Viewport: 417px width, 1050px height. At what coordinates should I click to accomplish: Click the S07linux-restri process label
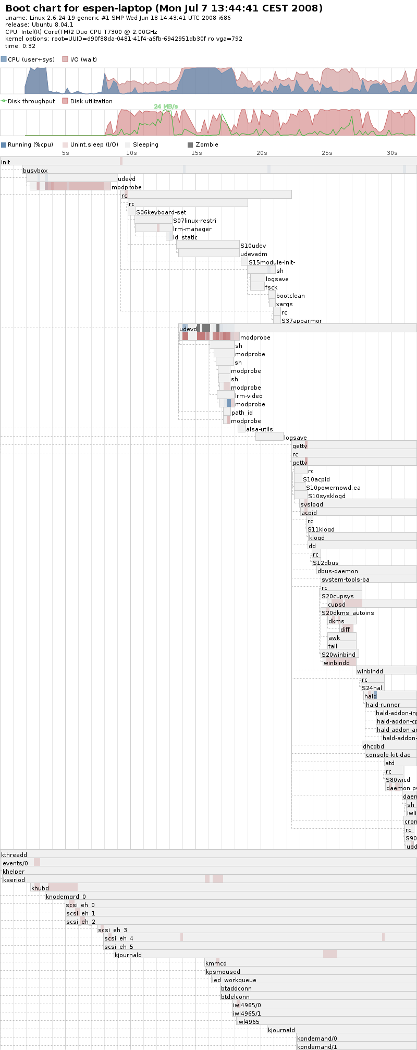tap(194, 221)
